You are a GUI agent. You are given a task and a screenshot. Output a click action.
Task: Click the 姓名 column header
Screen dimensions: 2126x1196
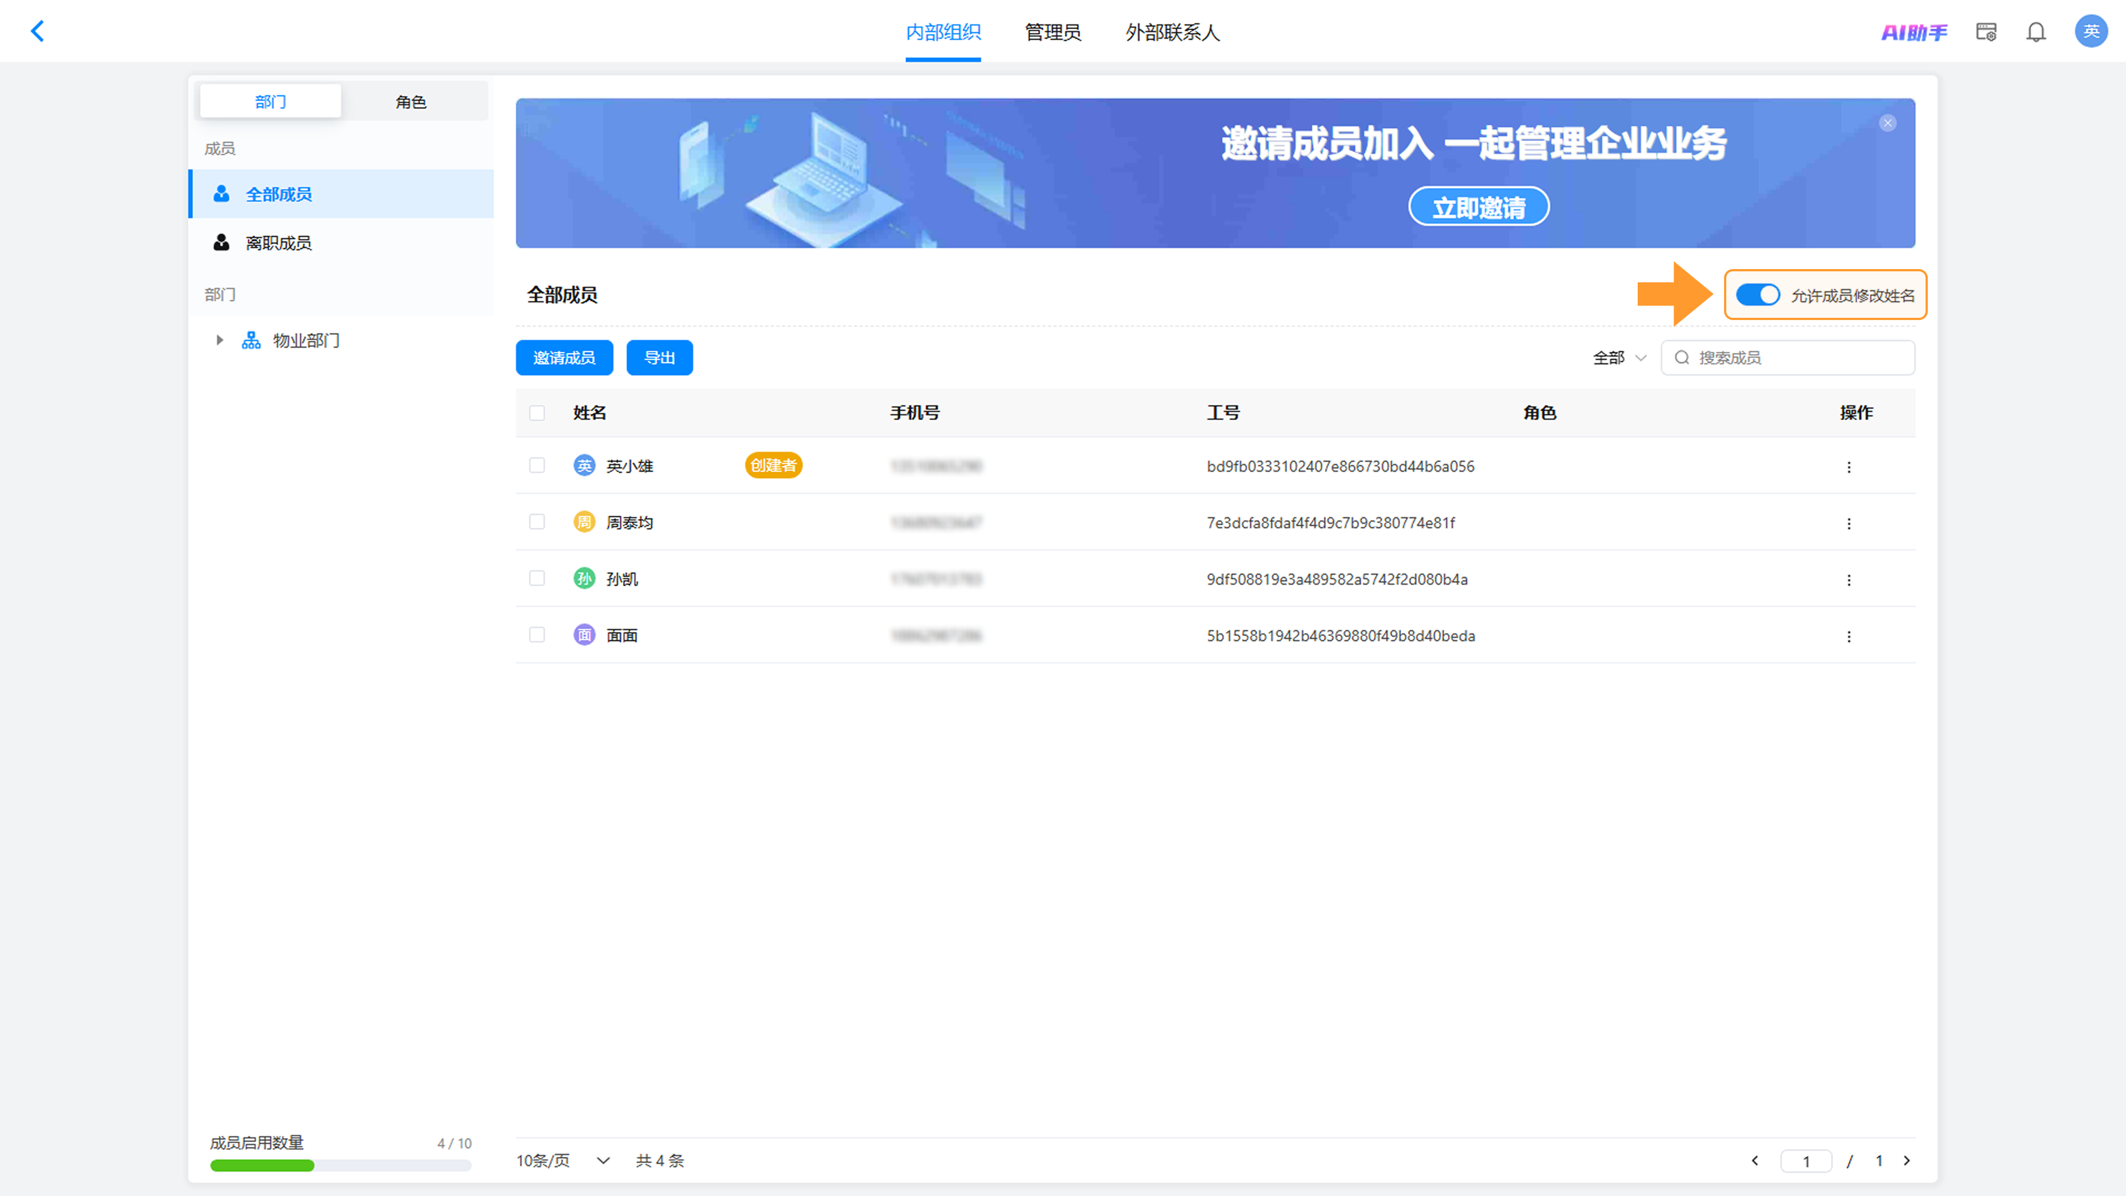(x=589, y=413)
